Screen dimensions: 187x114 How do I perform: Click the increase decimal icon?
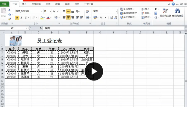(111, 18)
